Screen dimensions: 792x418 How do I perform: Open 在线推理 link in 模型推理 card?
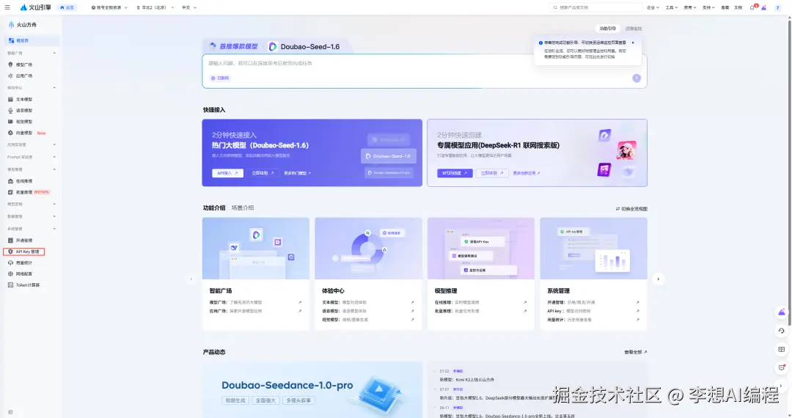click(x=481, y=302)
